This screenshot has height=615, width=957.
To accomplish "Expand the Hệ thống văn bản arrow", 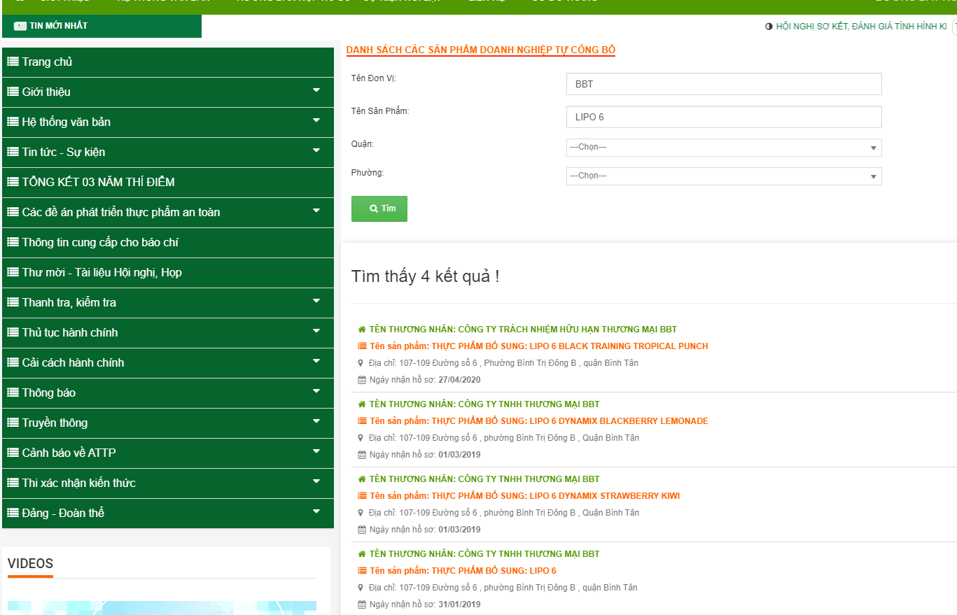I will click(x=316, y=120).
